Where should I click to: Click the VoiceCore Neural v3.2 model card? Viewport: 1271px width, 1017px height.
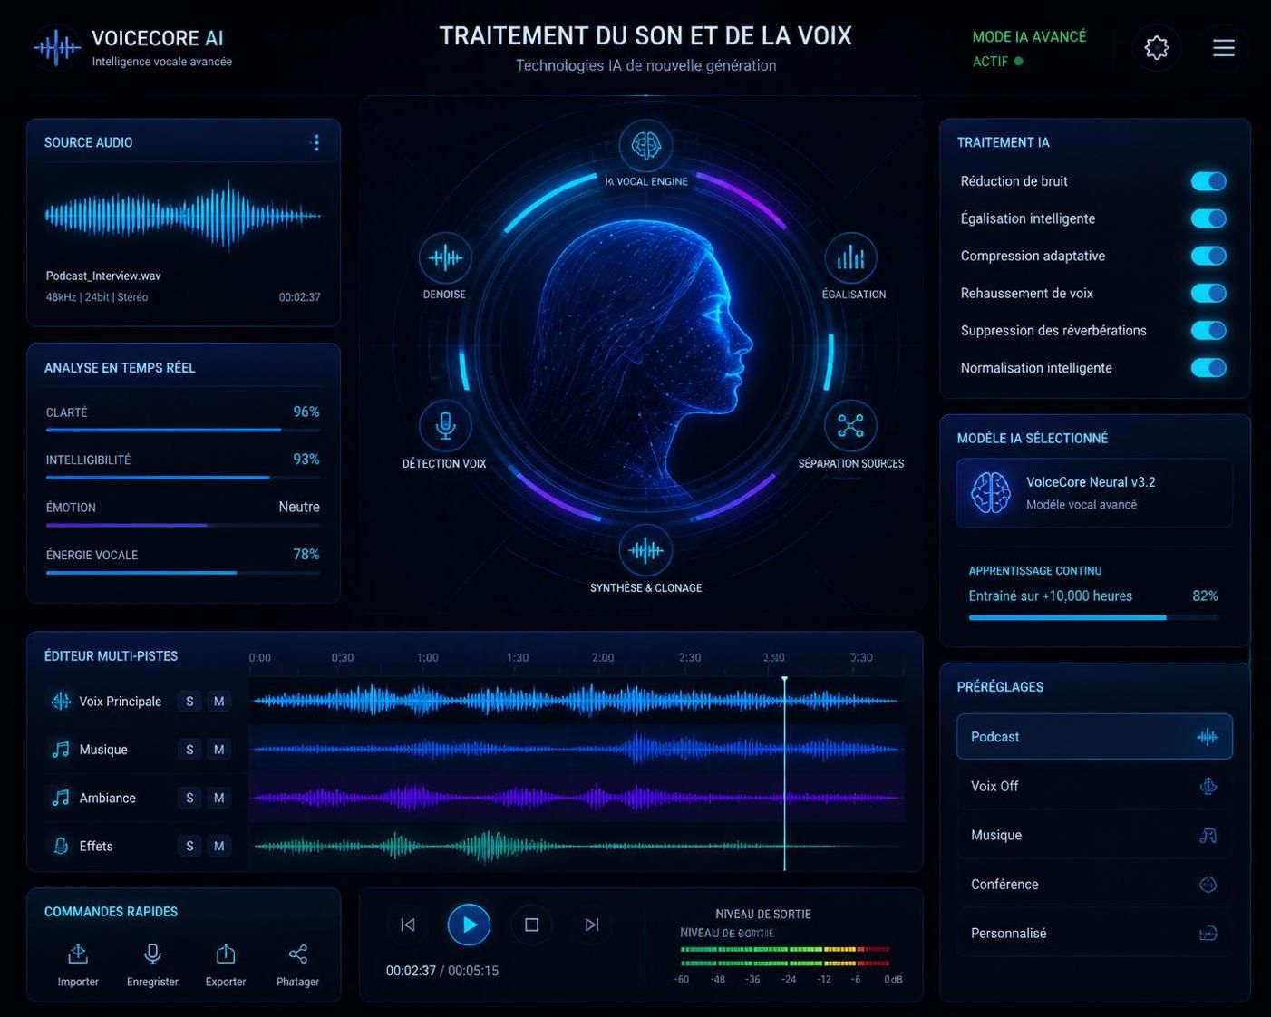pos(1094,493)
